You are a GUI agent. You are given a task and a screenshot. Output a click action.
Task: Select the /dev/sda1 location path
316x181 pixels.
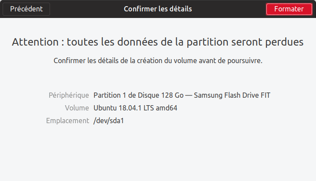(x=109, y=121)
